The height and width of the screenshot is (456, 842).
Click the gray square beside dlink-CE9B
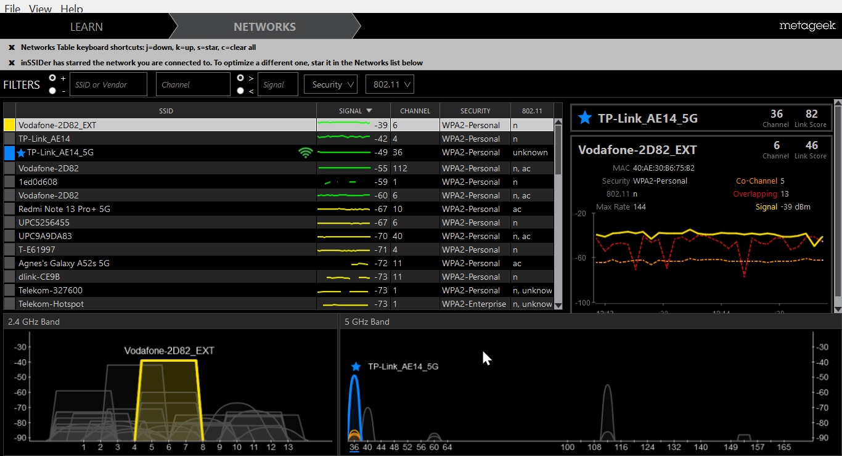(9, 277)
